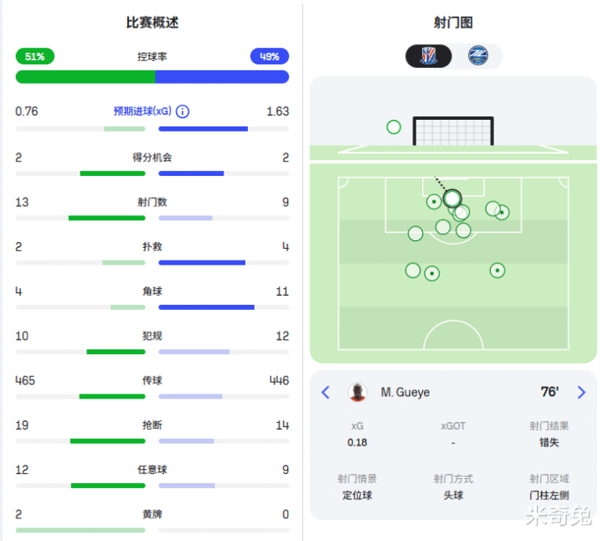Screen dimensions: 603x541
Task: Click the blue 49% possession badge
Action: pyautogui.click(x=270, y=56)
